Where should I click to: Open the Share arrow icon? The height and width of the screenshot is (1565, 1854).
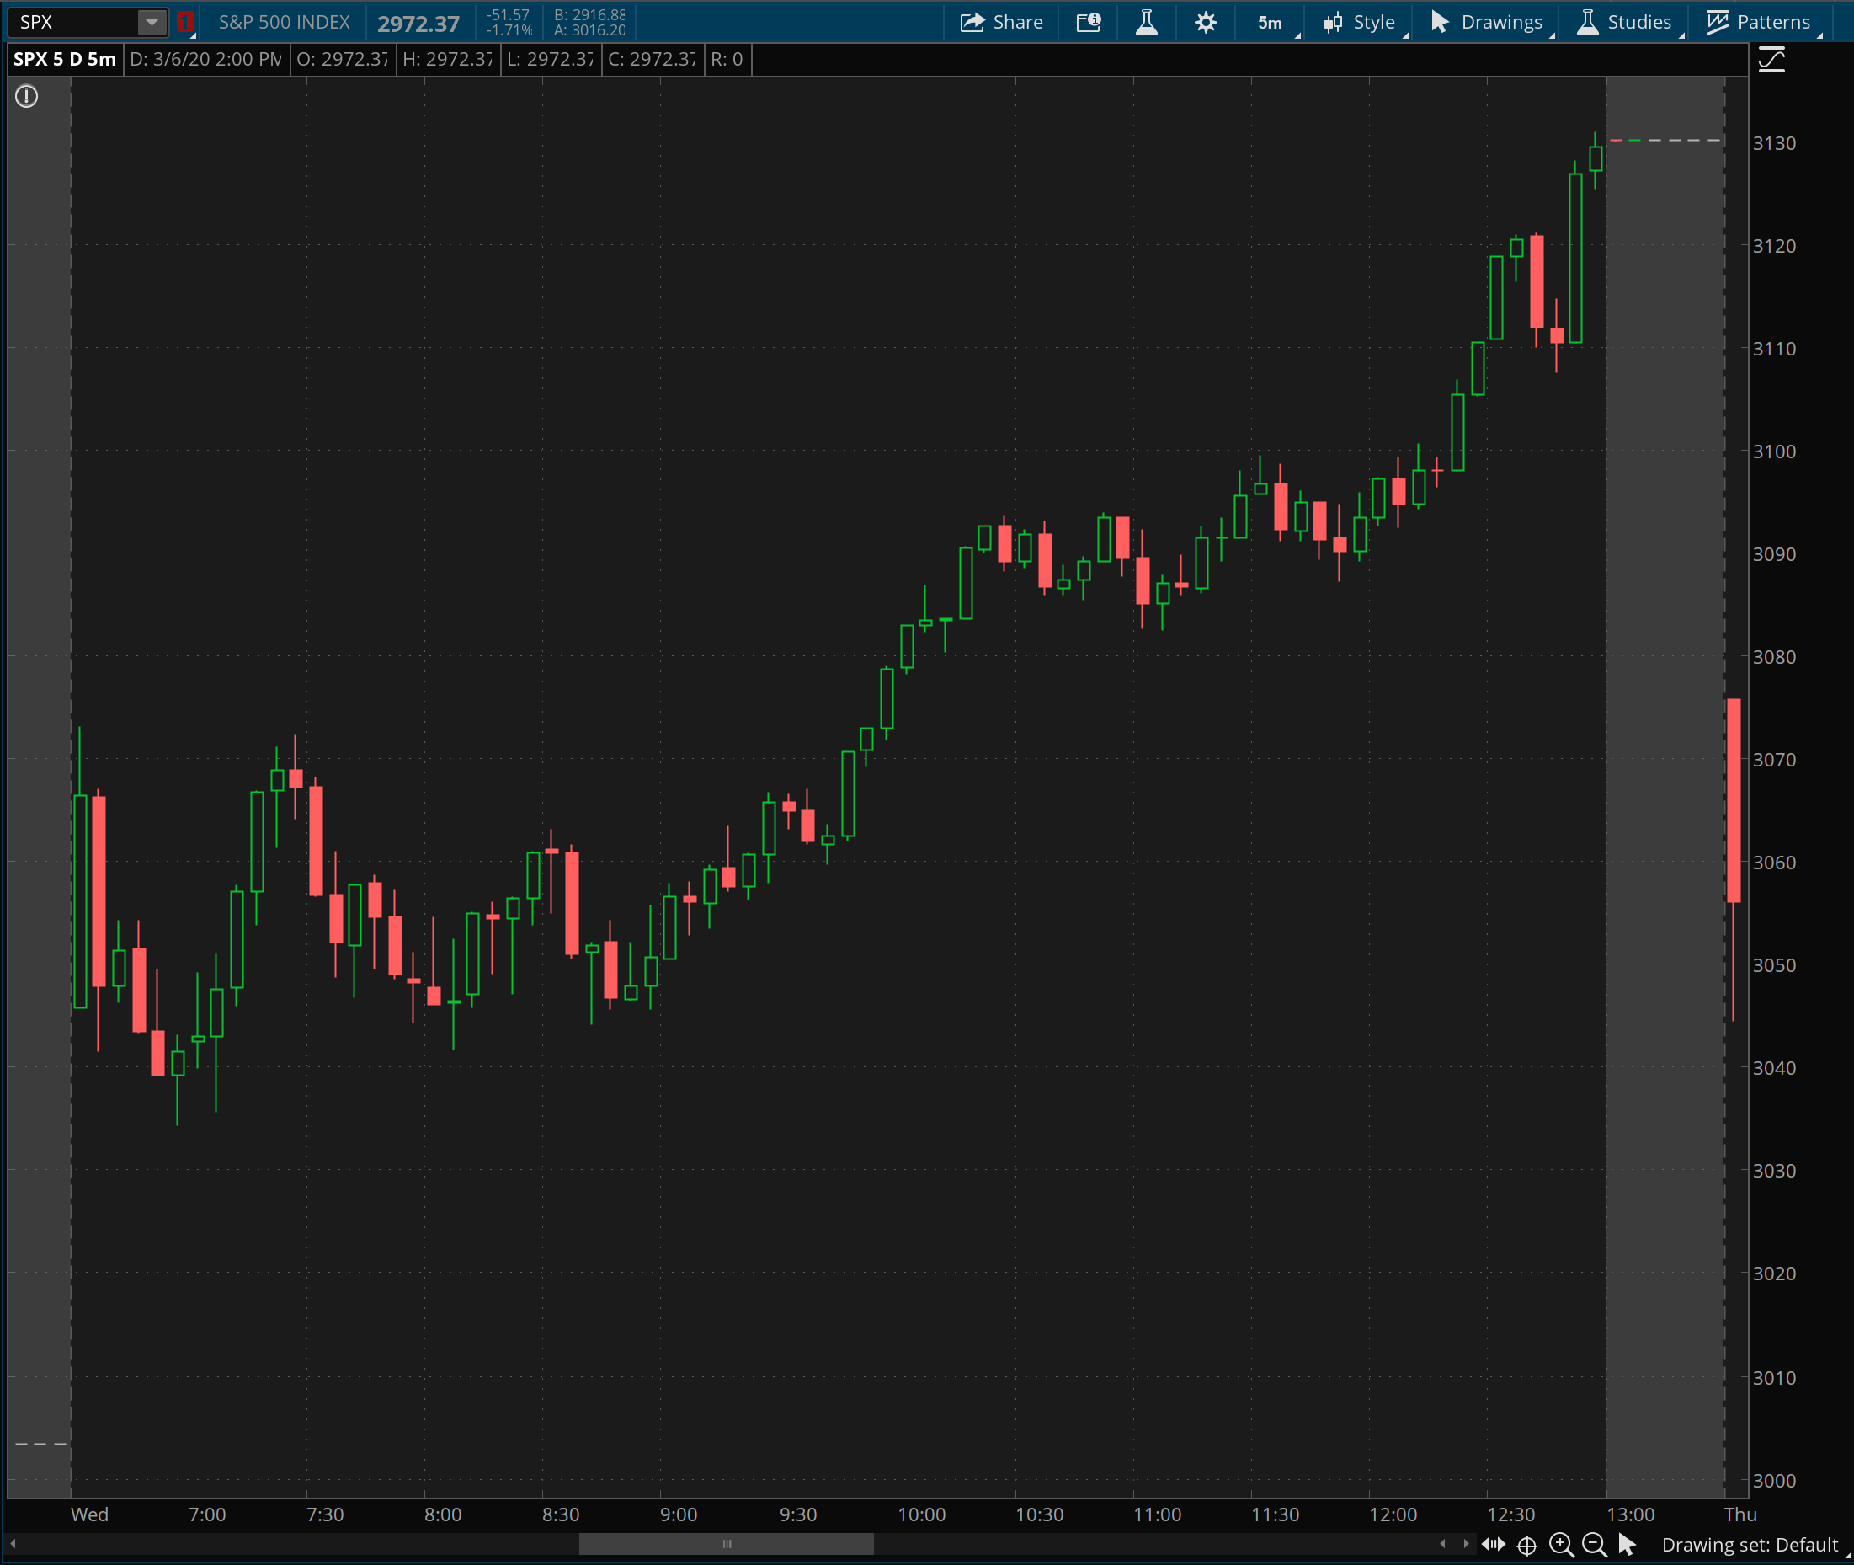(x=972, y=22)
